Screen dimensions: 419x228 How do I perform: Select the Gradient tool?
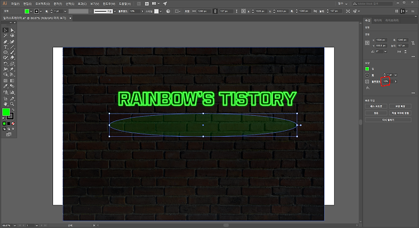click(12, 81)
